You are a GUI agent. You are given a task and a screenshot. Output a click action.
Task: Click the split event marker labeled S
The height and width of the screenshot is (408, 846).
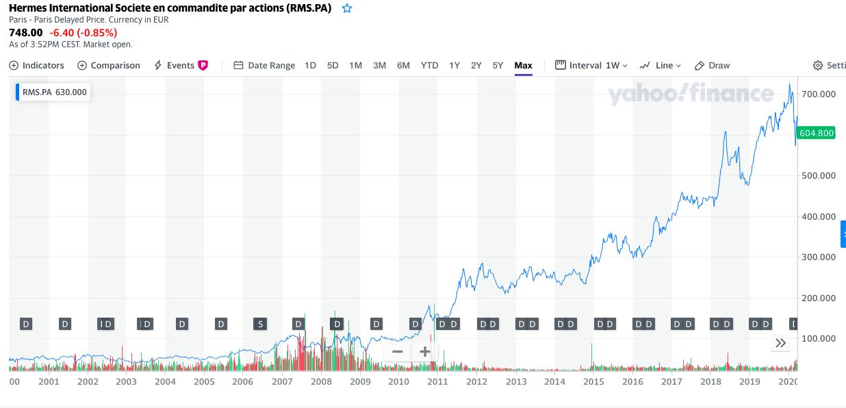coord(259,324)
